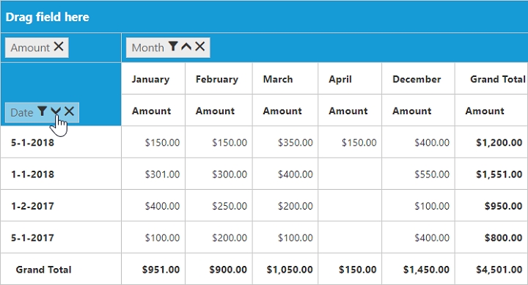
Task: Sort Month field using the up chevron
Action: pyautogui.click(x=186, y=46)
